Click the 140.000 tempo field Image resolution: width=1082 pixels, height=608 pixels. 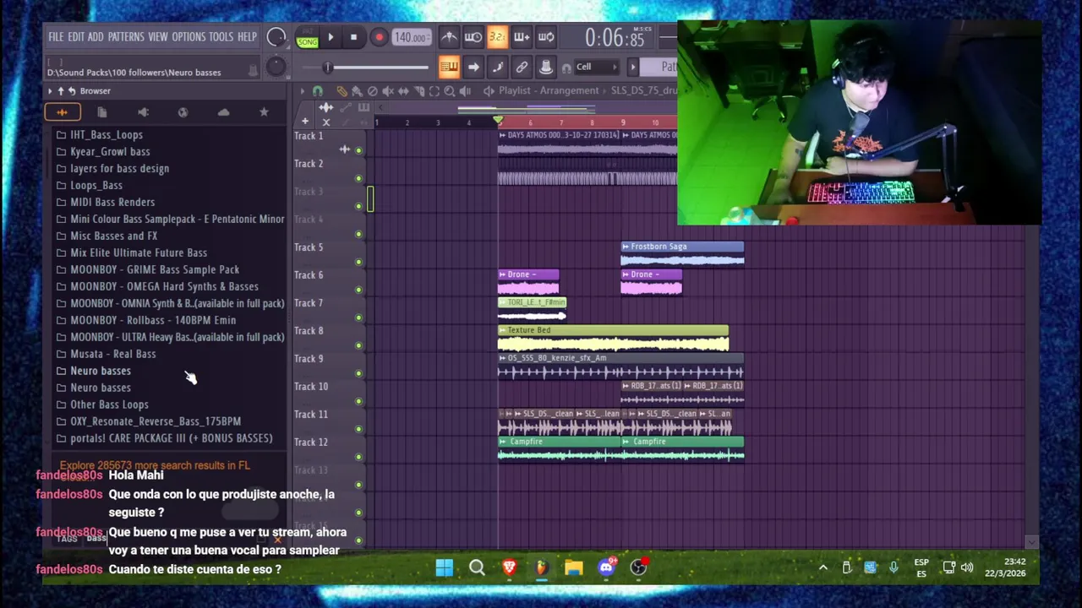pos(410,37)
